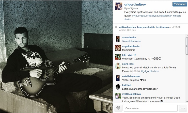Click the black and white guitar photo
The height and width of the screenshot is (113, 188).
tap(56, 56)
